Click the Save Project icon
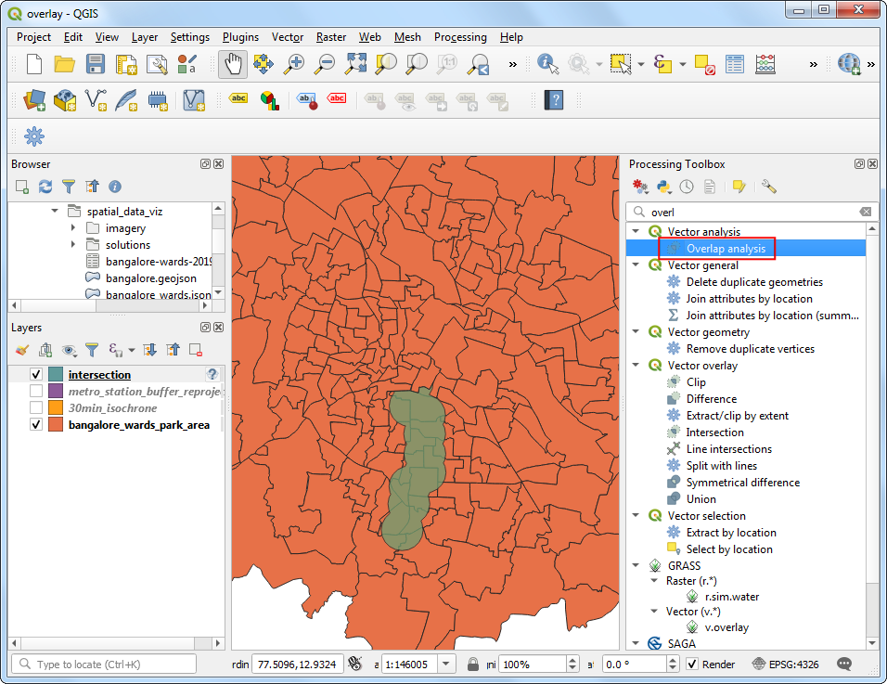The height and width of the screenshot is (684, 887). (x=96, y=64)
